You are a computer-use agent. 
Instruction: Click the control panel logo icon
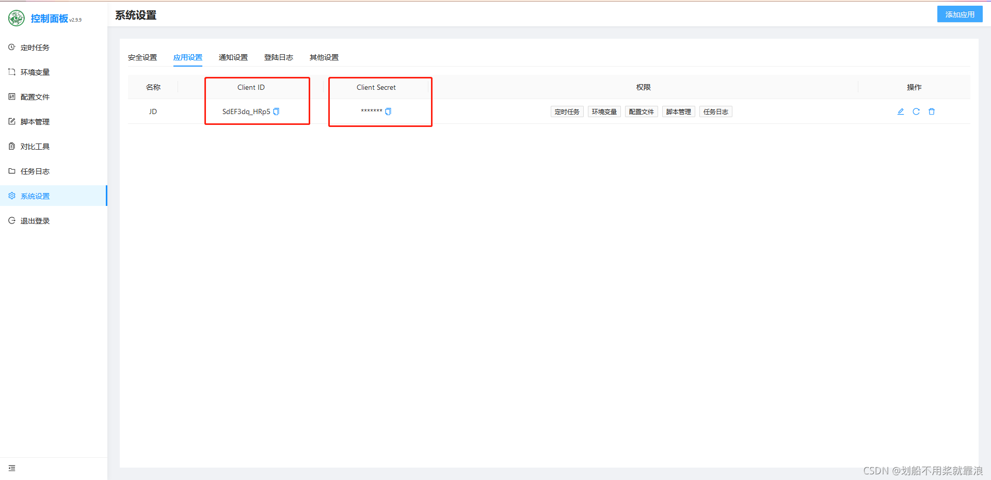(17, 18)
